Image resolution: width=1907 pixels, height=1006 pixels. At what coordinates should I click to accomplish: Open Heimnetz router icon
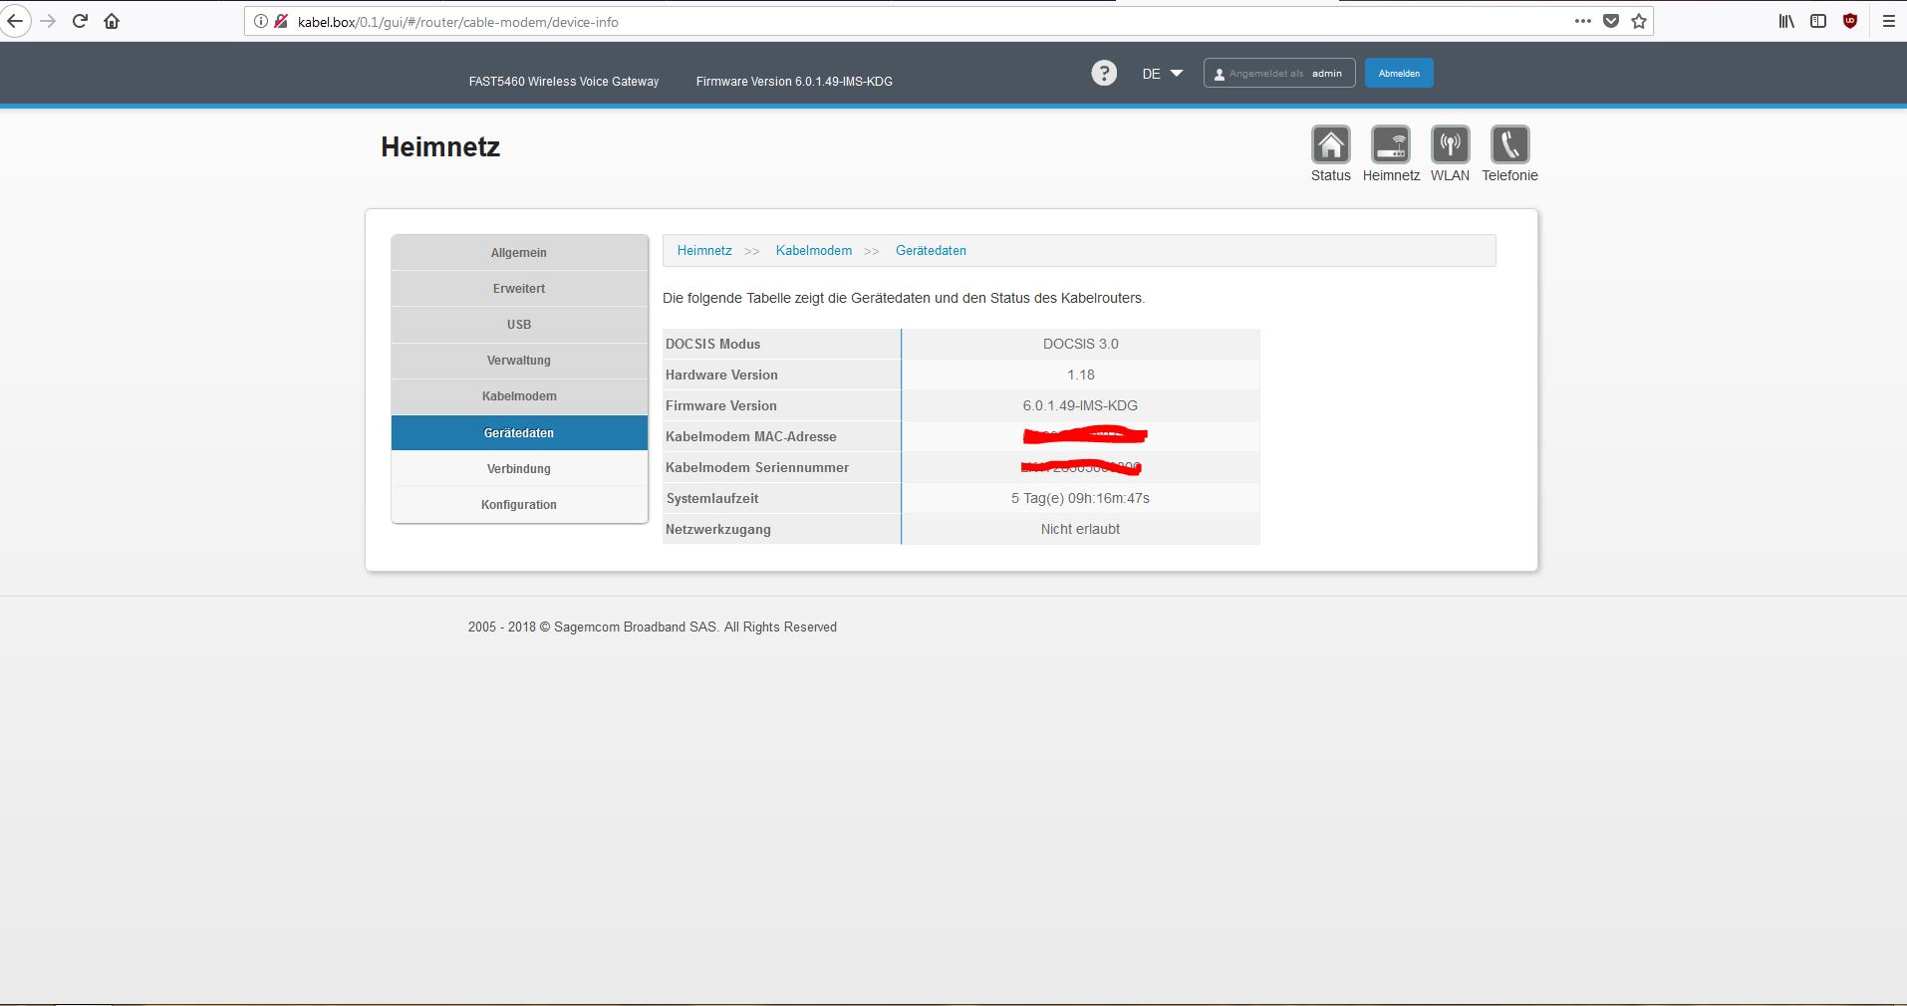(1390, 144)
